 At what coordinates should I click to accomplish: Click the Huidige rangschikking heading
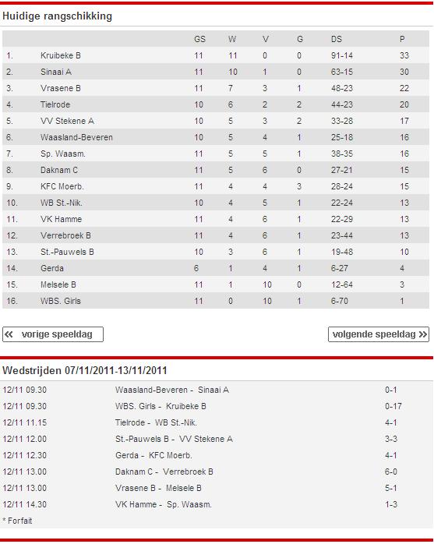(57, 16)
